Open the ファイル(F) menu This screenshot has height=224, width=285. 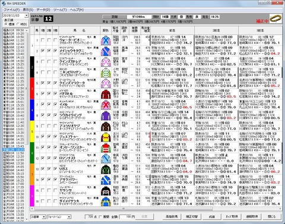point(12,9)
